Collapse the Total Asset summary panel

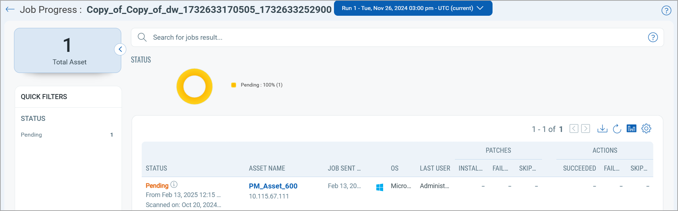[121, 49]
